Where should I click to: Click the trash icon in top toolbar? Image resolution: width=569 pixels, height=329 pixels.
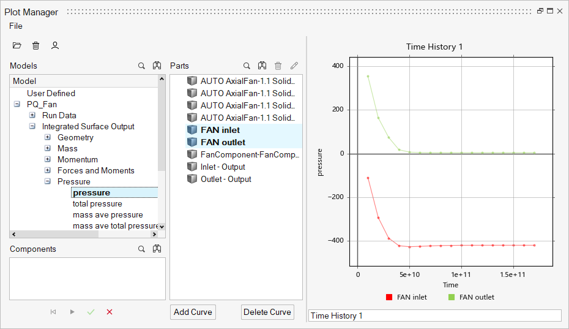[x=35, y=45]
